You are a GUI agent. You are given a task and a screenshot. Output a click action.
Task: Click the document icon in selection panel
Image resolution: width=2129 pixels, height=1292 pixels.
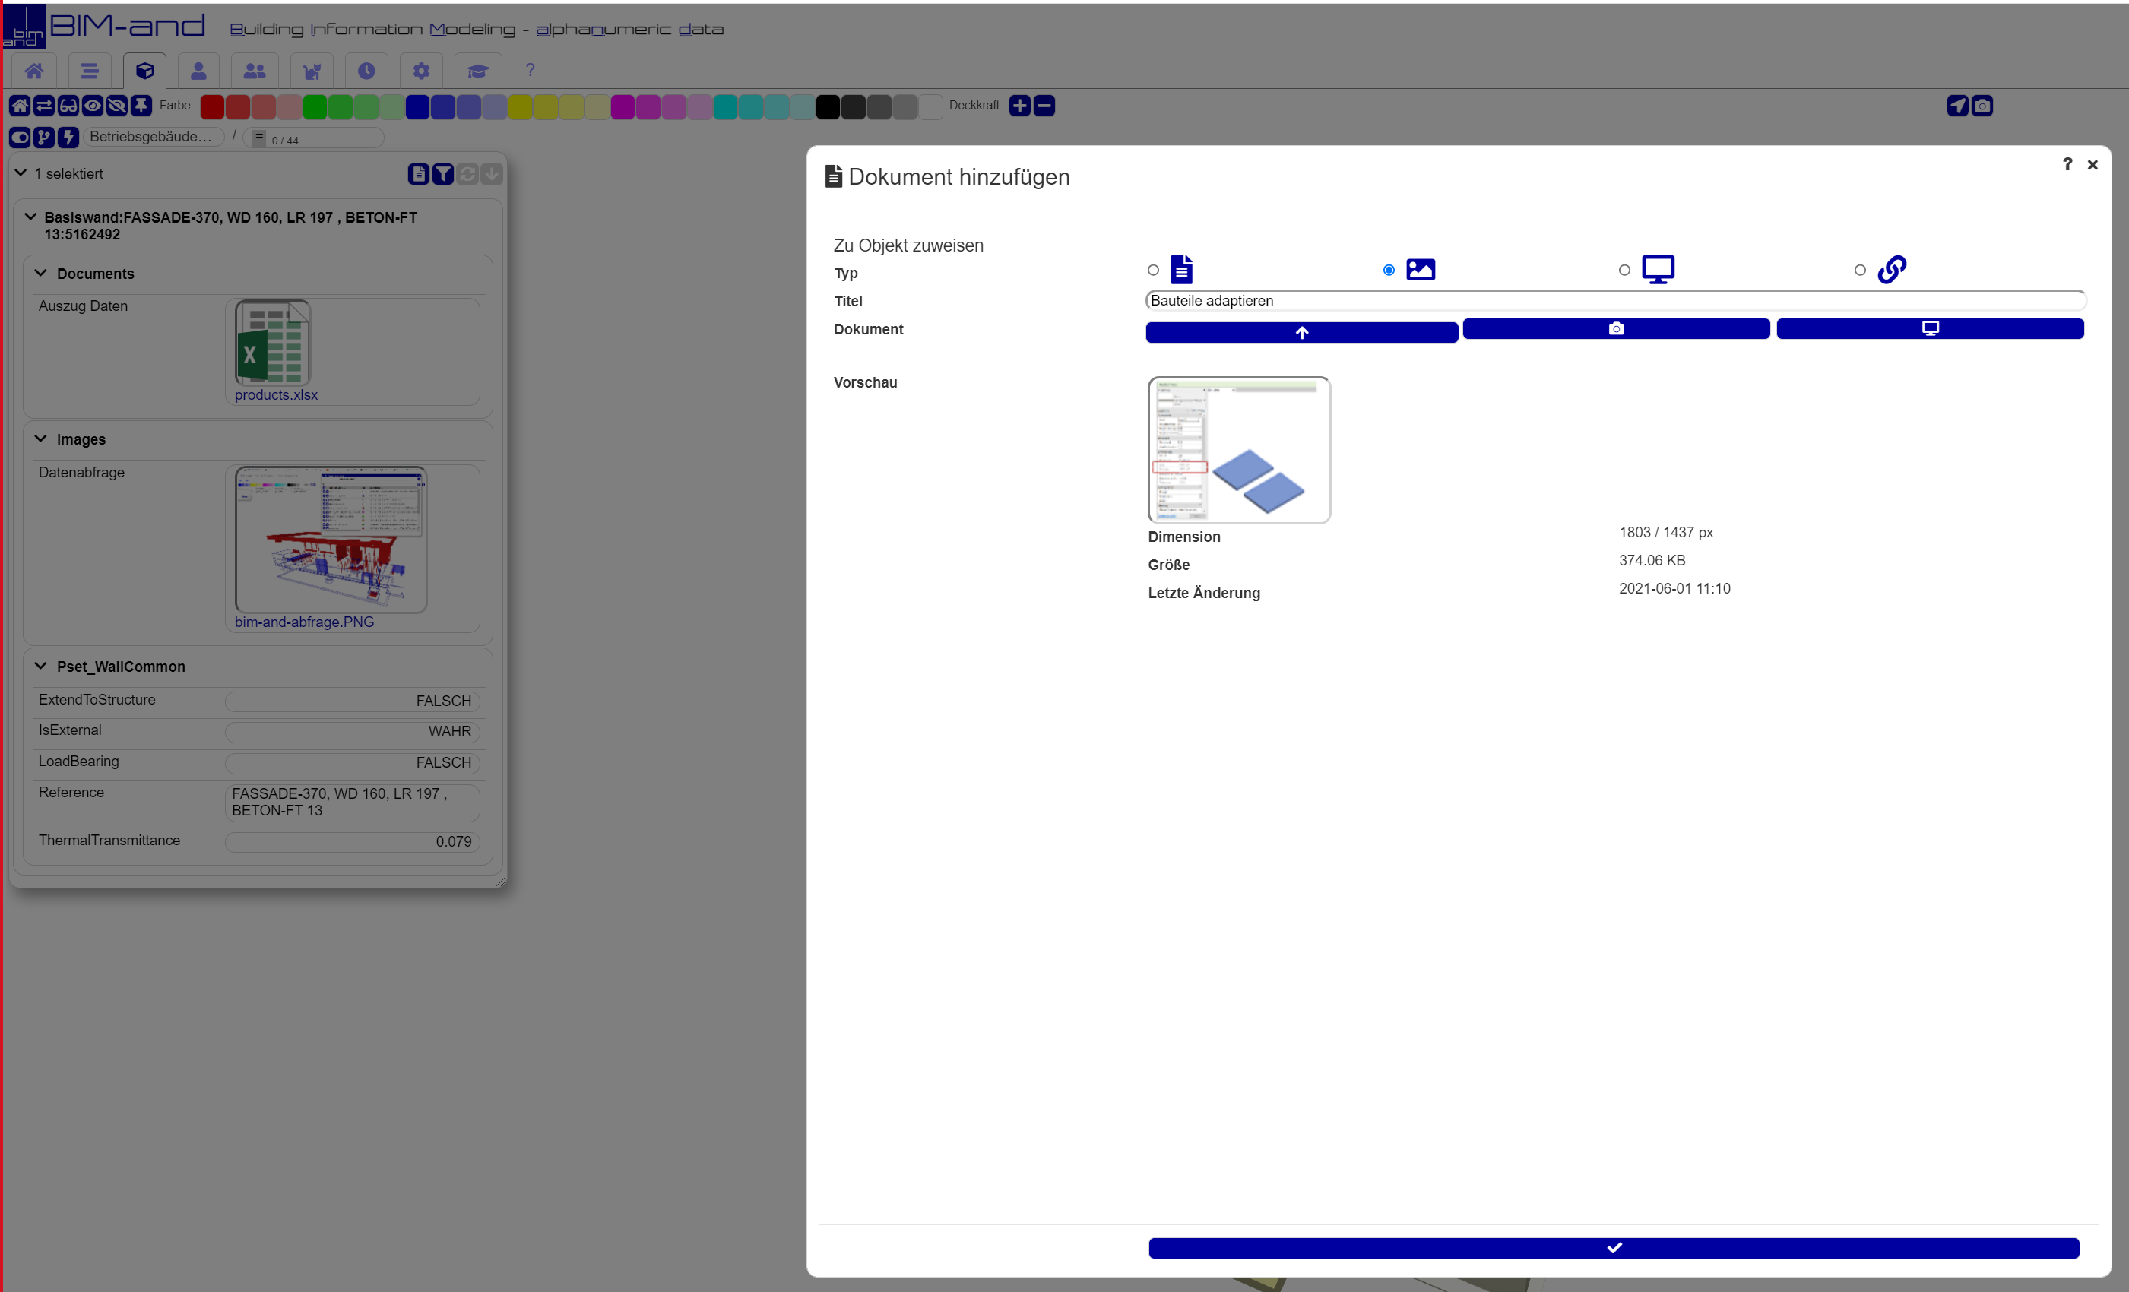tap(418, 175)
